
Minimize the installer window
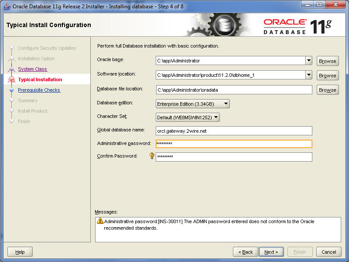308,5
